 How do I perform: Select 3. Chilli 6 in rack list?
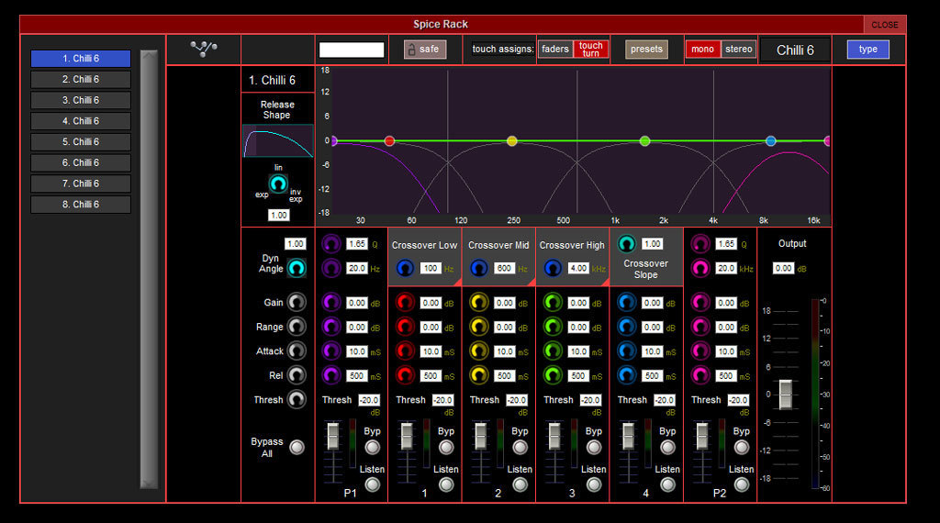tap(81, 100)
